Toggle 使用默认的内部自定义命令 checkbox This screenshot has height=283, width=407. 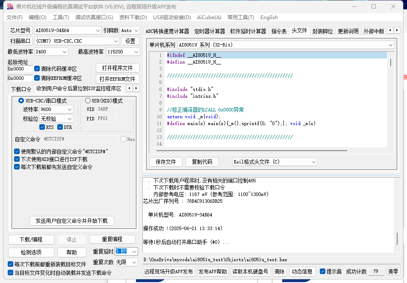17,152
